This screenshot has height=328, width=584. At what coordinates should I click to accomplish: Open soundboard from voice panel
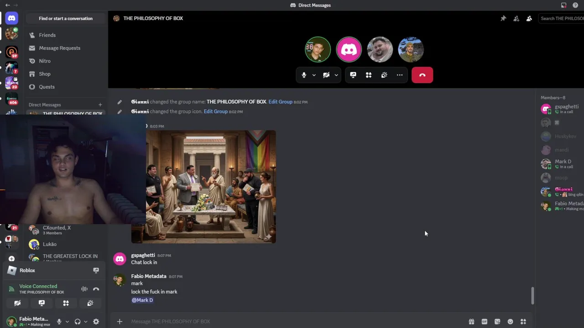pos(90,303)
